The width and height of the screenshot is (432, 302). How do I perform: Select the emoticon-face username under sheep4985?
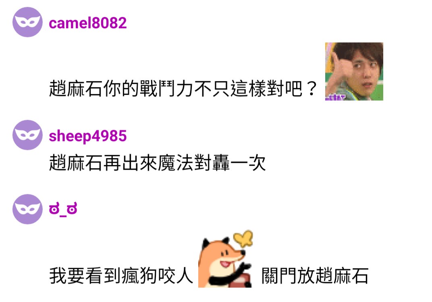tap(63, 209)
